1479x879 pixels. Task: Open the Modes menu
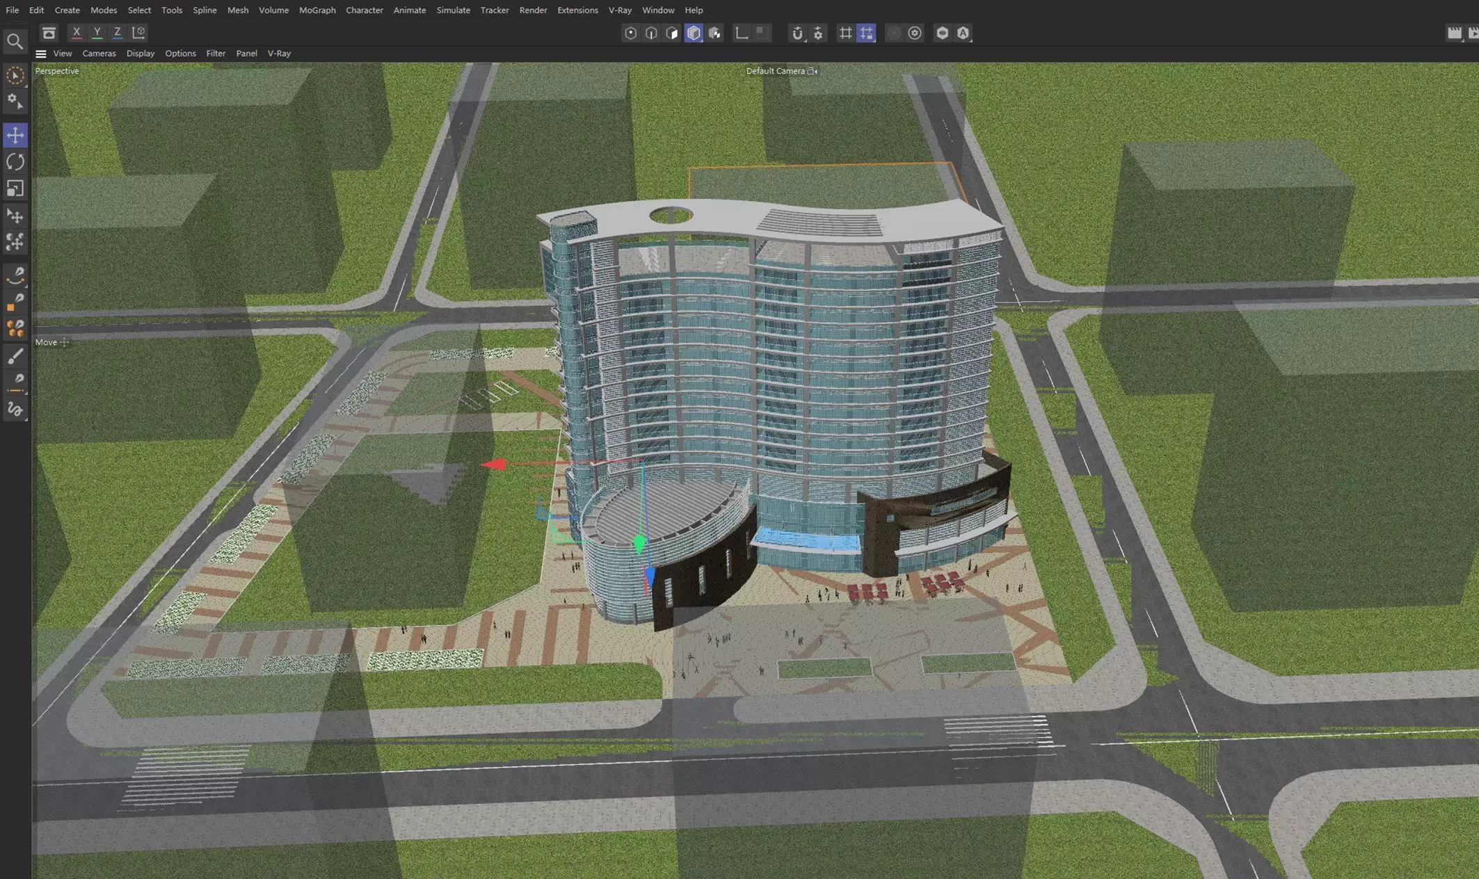104,10
